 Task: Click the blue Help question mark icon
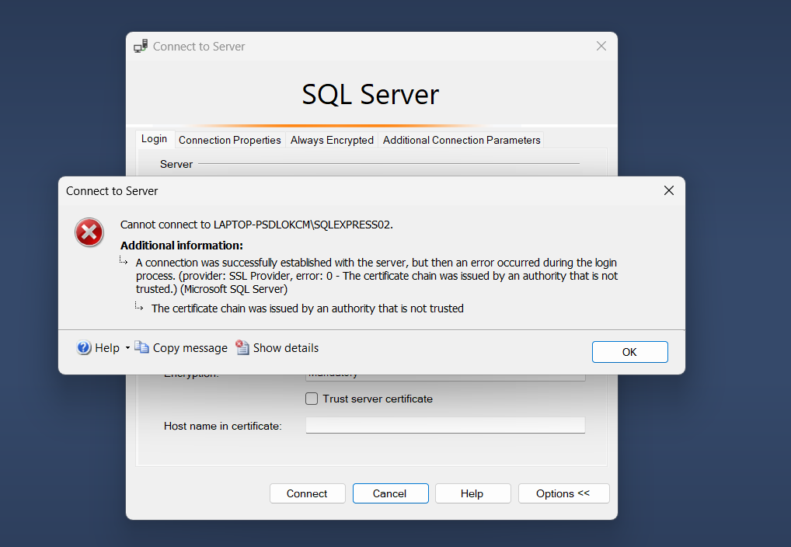point(84,347)
